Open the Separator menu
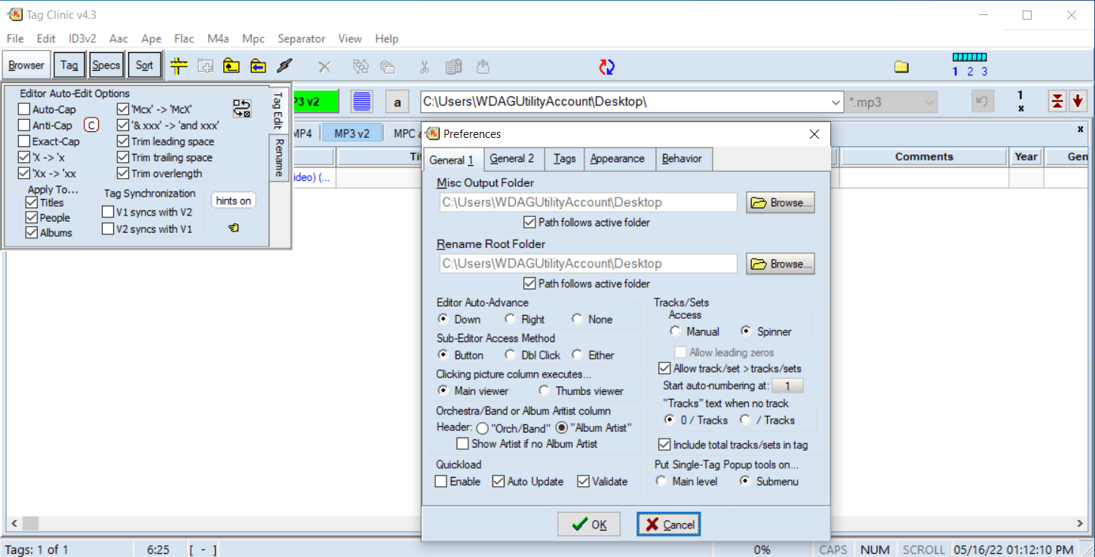Screen dimensions: 1095x557 (x=302, y=38)
